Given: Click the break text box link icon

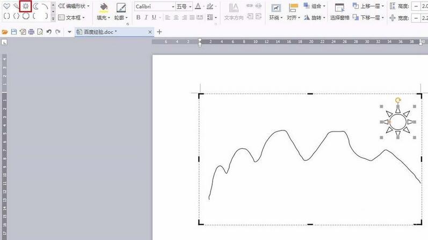Looking at the screenshot, I should tap(258, 5).
